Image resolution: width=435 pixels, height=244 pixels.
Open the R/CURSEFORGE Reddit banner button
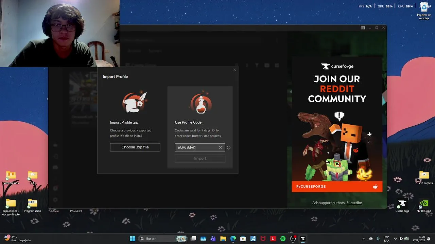click(x=337, y=186)
